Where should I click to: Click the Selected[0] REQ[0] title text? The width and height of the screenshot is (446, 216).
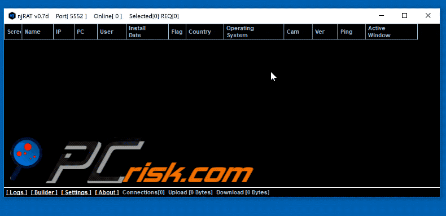pyautogui.click(x=154, y=16)
